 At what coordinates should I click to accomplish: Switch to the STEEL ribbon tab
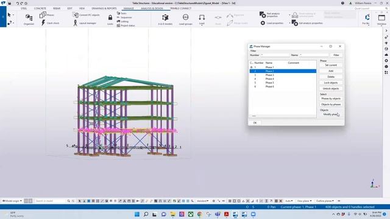pyautogui.click(x=24, y=8)
